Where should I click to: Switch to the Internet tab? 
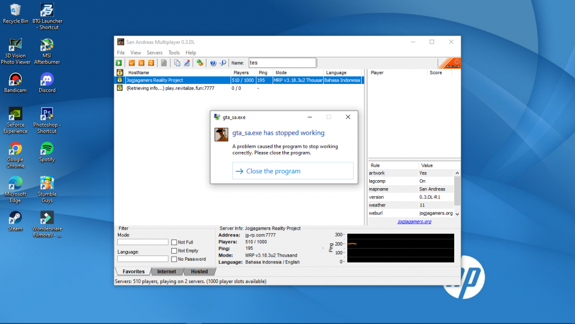coord(167,272)
